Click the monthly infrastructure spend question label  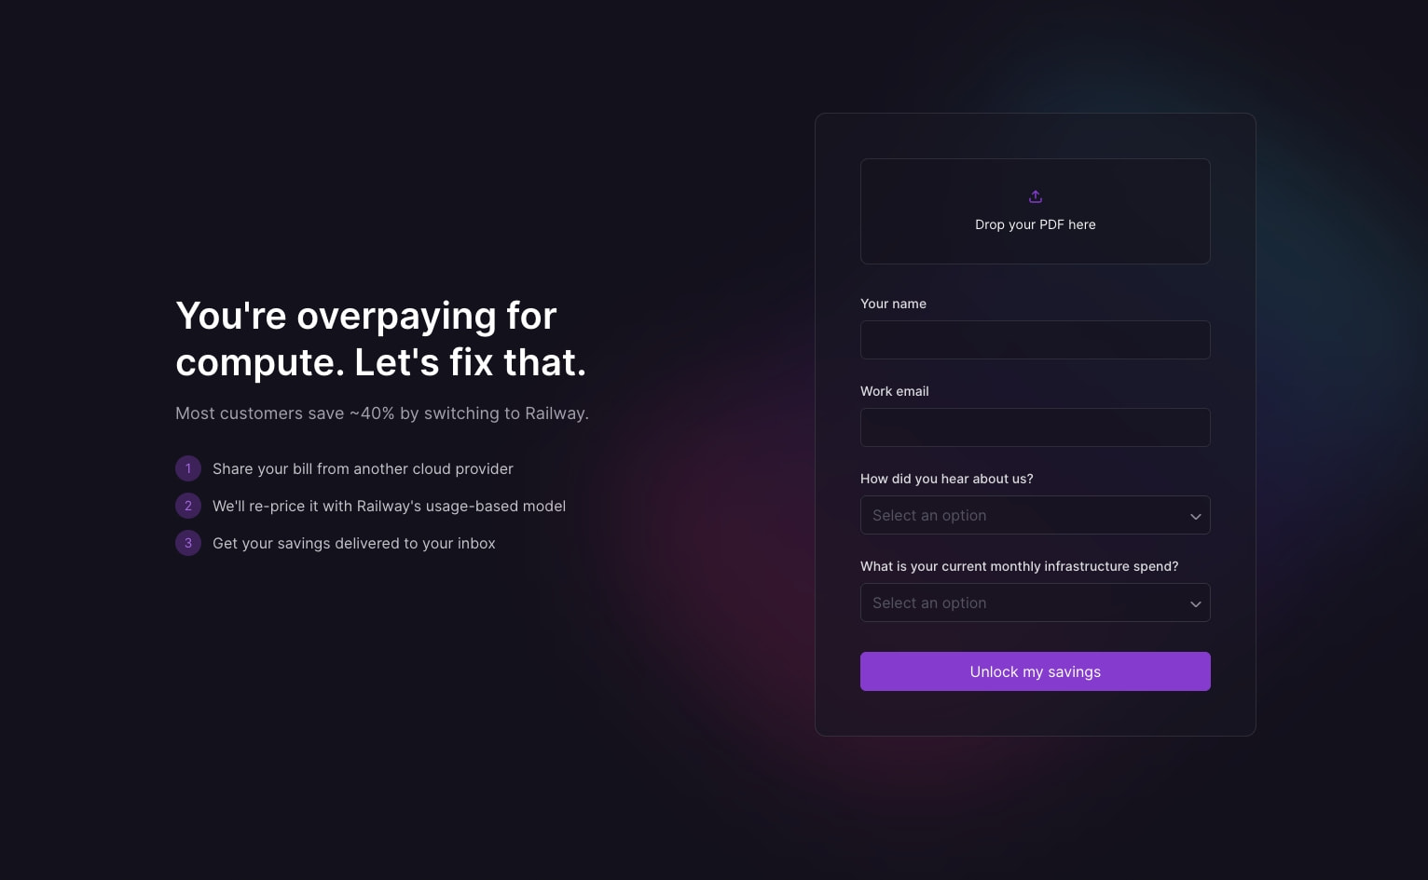pos(1020,566)
